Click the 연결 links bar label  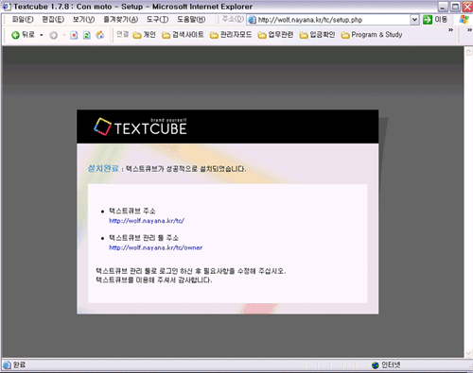point(122,34)
